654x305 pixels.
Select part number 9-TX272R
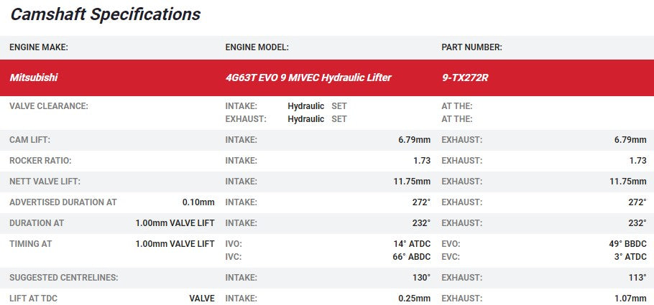coord(465,78)
